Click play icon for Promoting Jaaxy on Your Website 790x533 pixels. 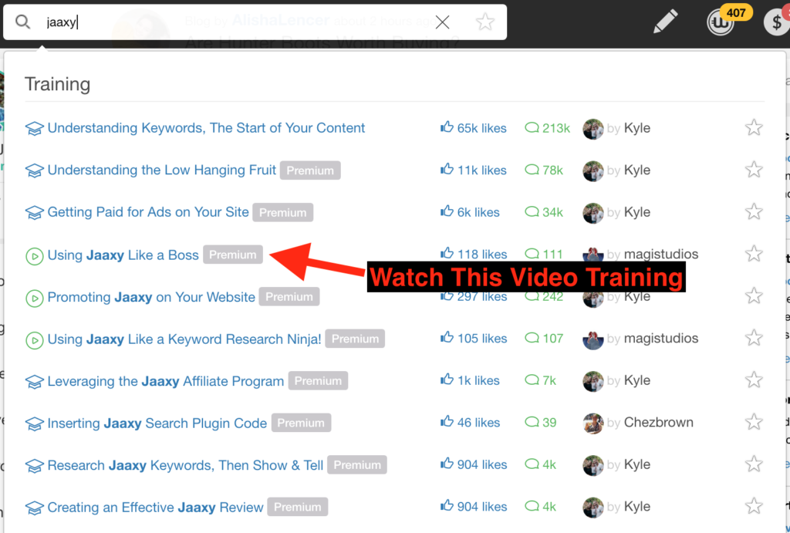tap(34, 297)
